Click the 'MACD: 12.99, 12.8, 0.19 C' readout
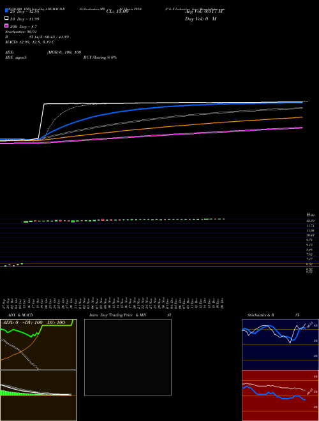Screen dimensions: 319x421 30,42
